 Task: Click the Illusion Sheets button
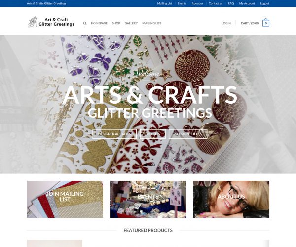pos(188,134)
